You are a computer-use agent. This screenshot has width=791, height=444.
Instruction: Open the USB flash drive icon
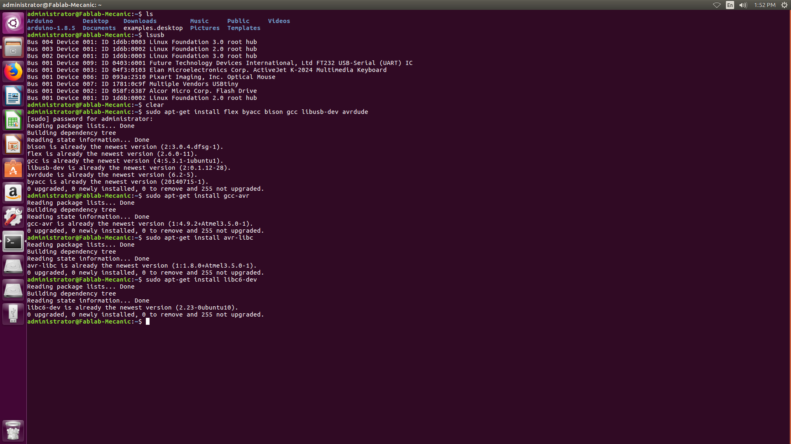(x=13, y=314)
